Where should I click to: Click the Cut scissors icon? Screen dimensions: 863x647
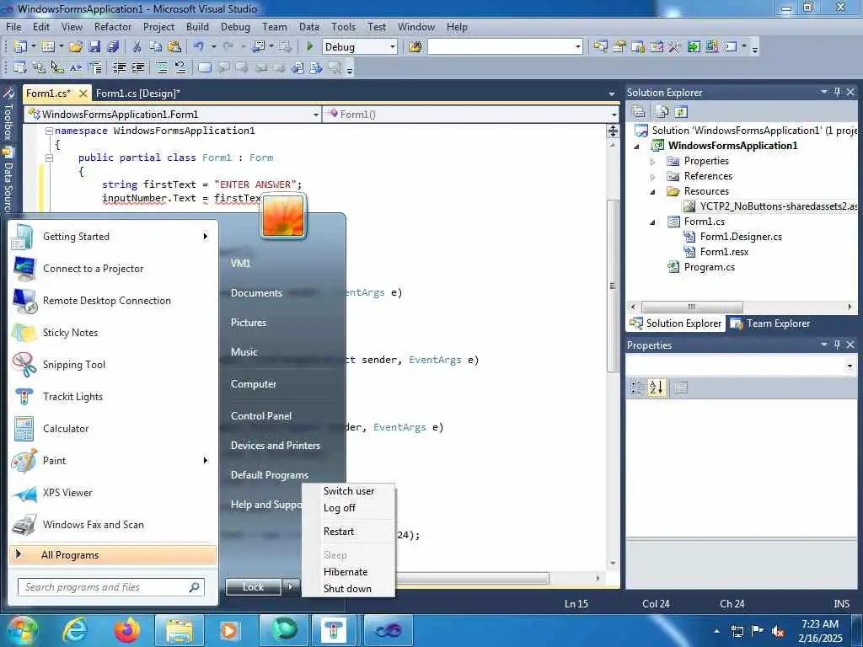137,47
